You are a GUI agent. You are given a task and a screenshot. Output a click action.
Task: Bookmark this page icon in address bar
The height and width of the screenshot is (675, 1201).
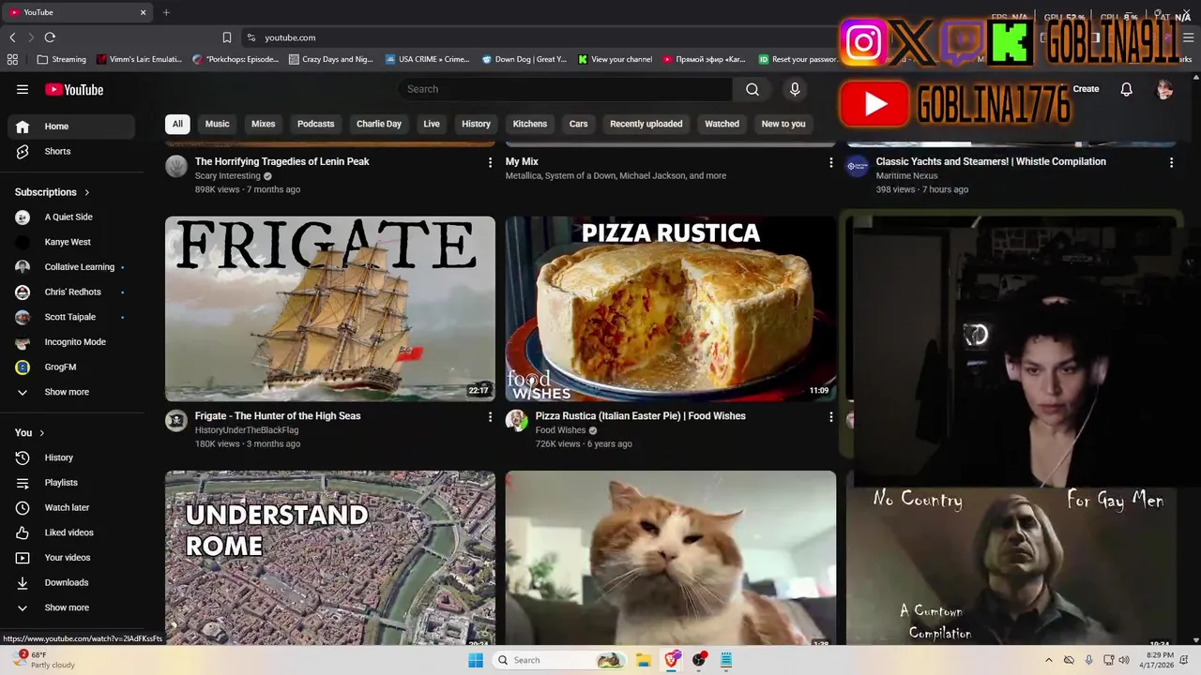click(x=227, y=37)
